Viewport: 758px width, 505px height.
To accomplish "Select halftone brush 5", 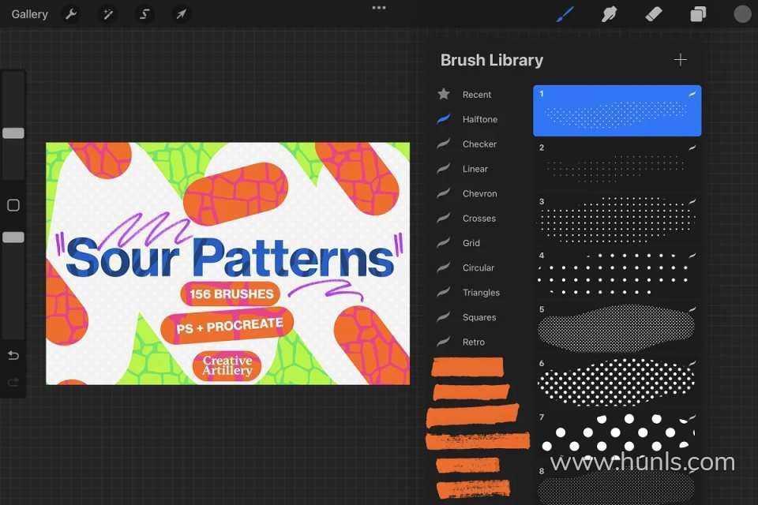I will pos(617,327).
